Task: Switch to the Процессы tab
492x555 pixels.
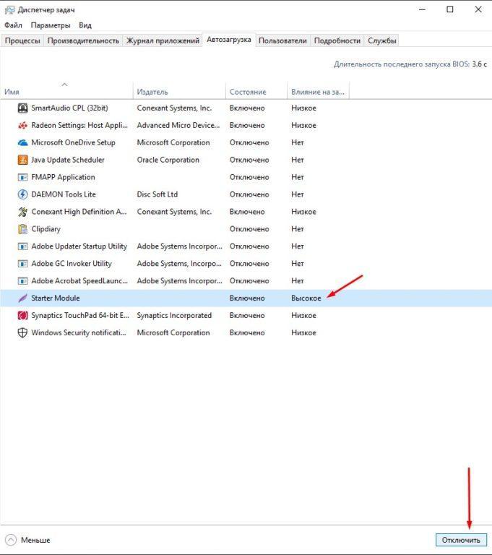Action: coord(22,40)
